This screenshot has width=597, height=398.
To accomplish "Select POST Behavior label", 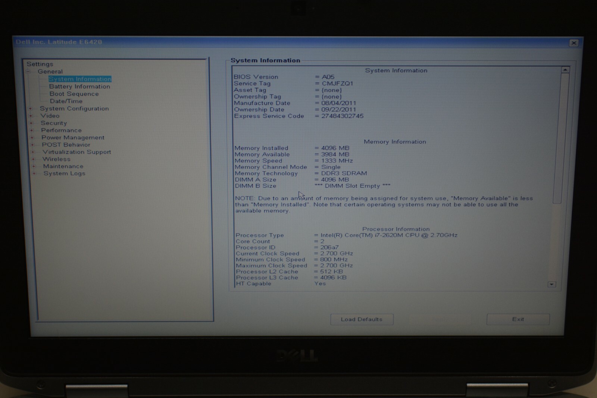I will 66,145.
